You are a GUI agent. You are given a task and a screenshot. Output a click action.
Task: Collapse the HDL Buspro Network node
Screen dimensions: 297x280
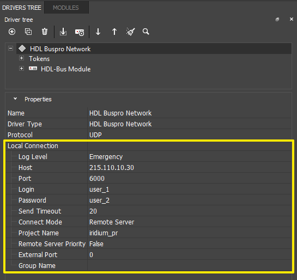pyautogui.click(x=10, y=48)
